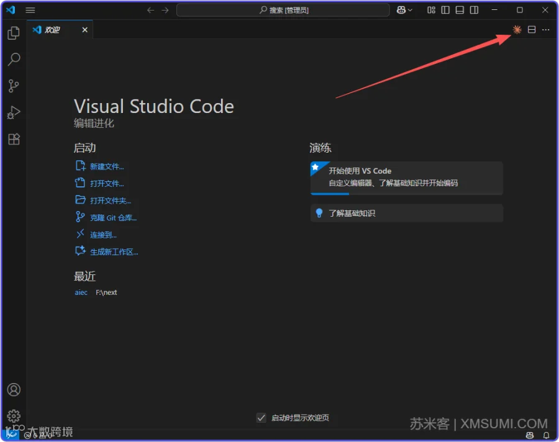Open the Accounts menu icon
Viewport: 559px width, 442px height.
[x=14, y=390]
